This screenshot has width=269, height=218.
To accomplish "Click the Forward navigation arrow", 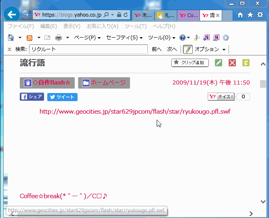I will [x=26, y=15].
